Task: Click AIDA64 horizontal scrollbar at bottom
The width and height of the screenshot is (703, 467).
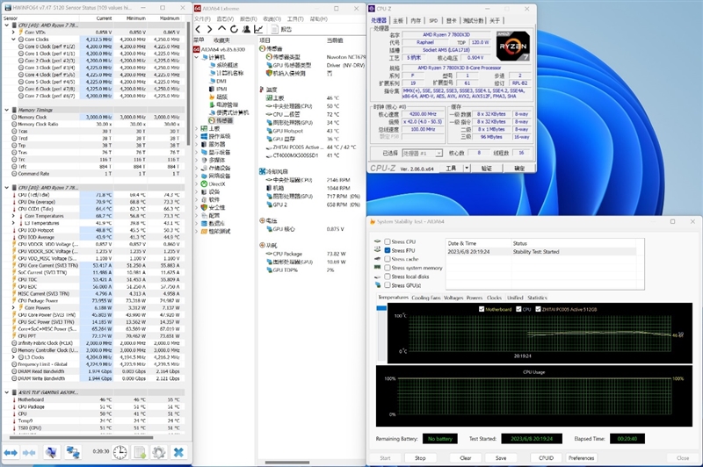Action: [287, 462]
